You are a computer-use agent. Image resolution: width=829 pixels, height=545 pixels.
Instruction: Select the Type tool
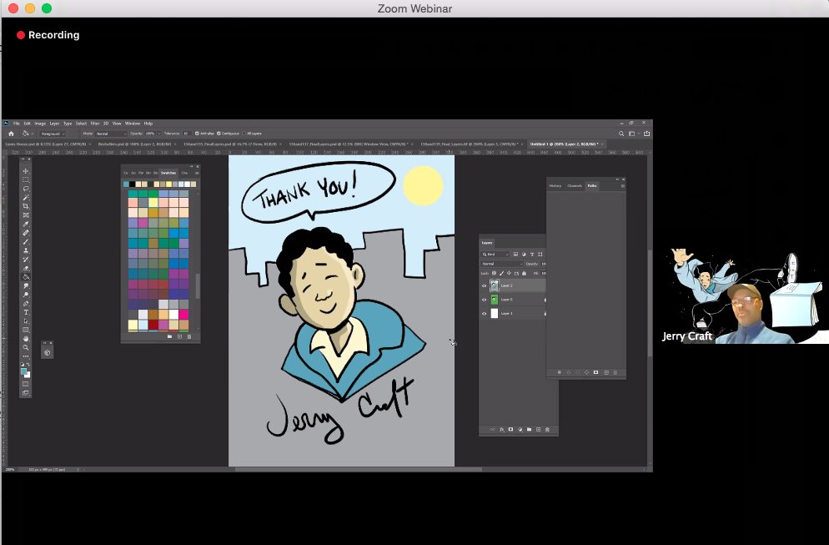(x=25, y=312)
